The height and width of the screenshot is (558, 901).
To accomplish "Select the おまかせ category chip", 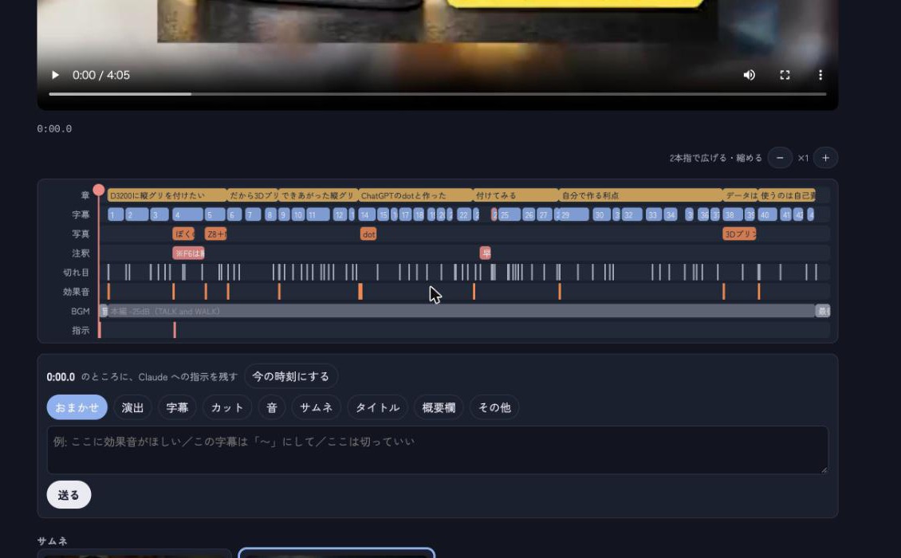I will point(77,407).
